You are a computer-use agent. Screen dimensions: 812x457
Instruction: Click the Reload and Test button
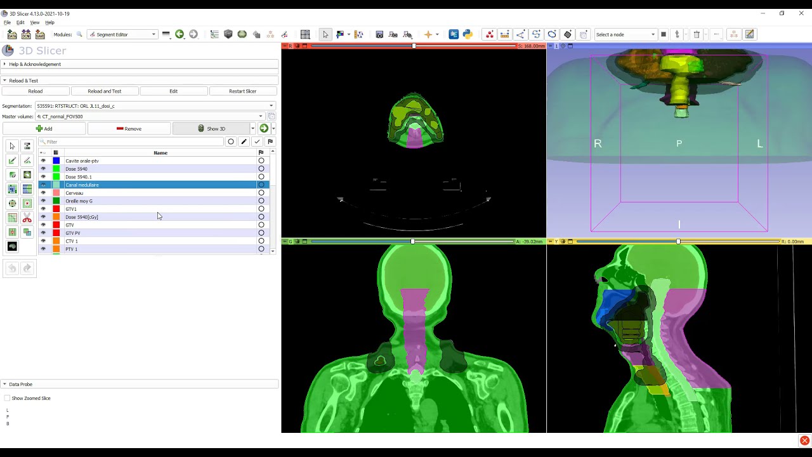pos(104,91)
